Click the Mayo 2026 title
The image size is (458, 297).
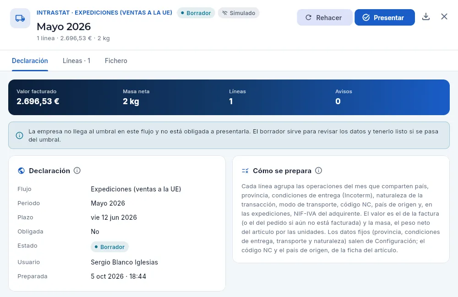[x=64, y=27]
